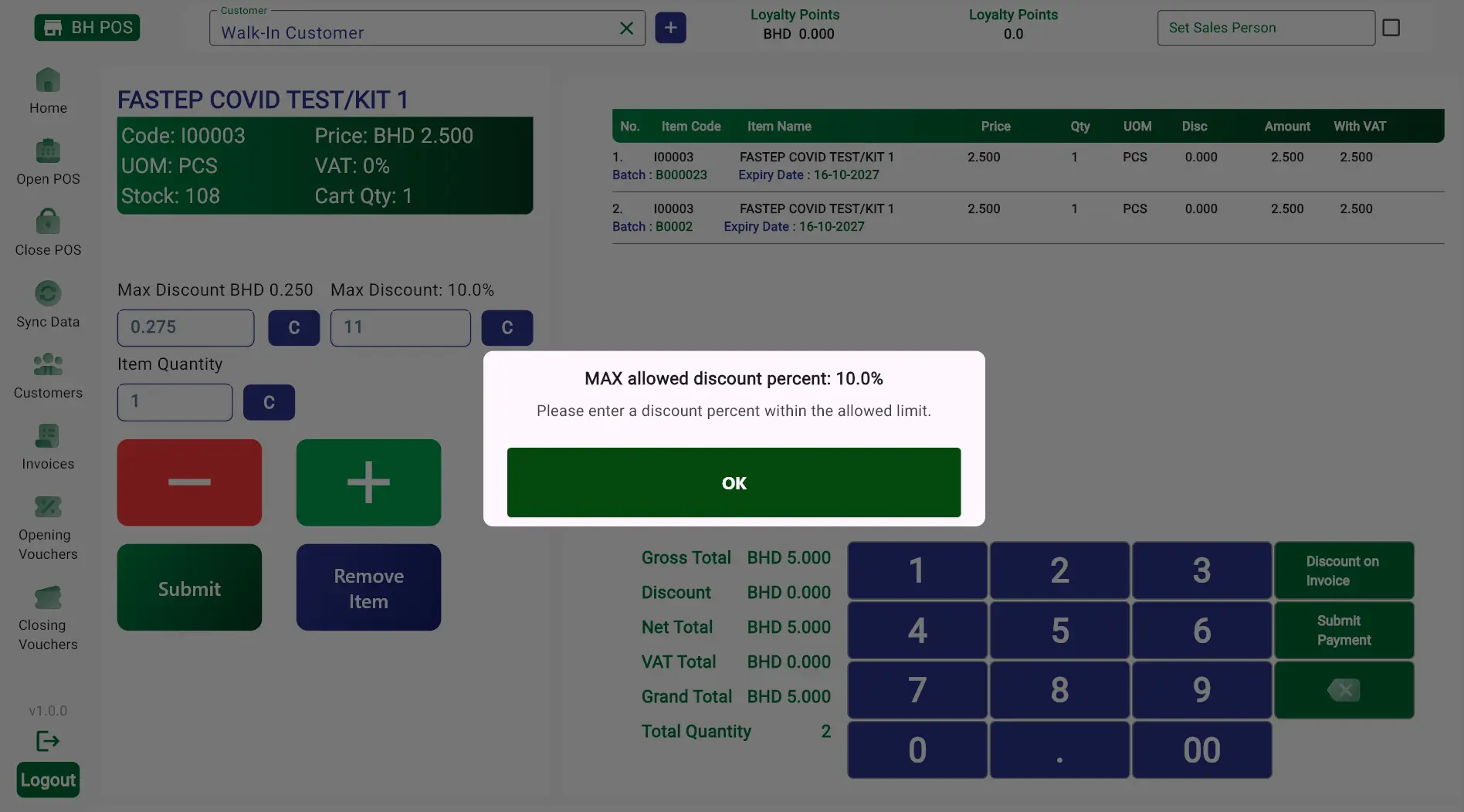Click the Grand Total BHD 5.000 value
This screenshot has width=1464, height=812.
788,696
